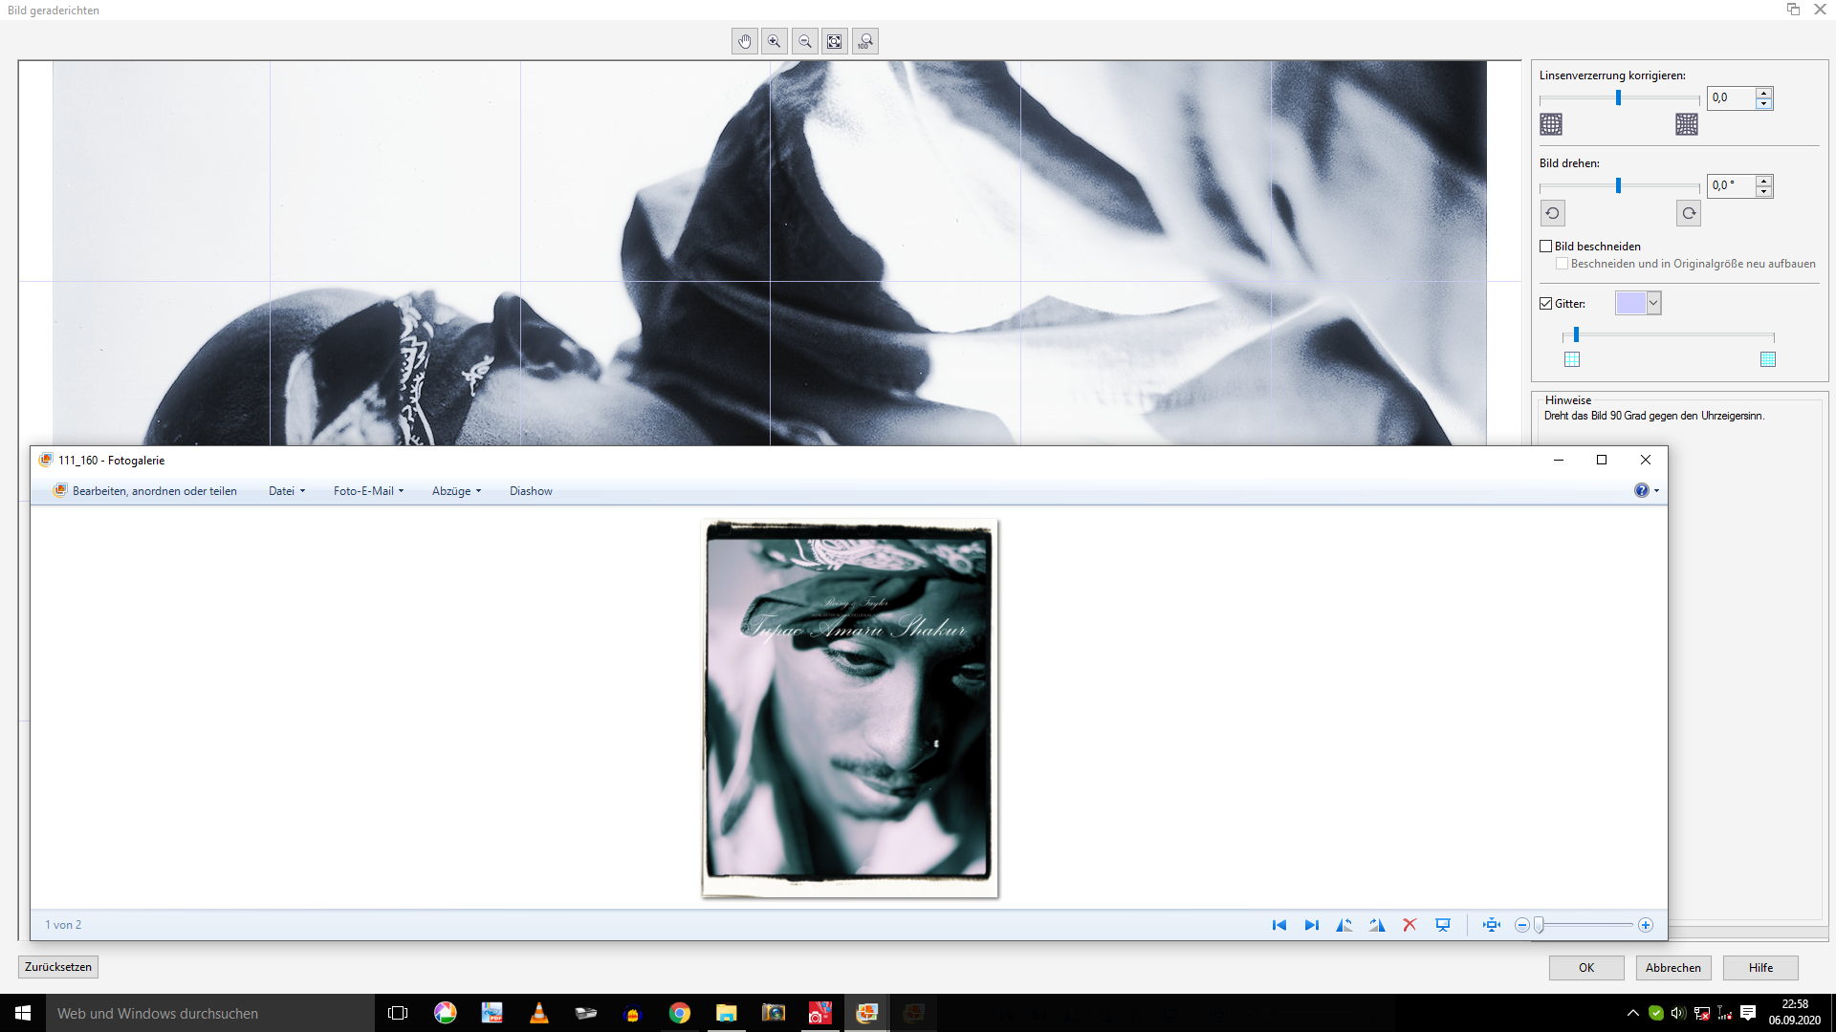Start slideshow from bottom toolbar icon

[x=1443, y=925]
